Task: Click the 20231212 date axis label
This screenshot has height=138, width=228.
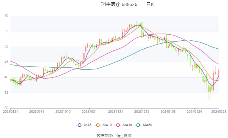Action: point(142,112)
